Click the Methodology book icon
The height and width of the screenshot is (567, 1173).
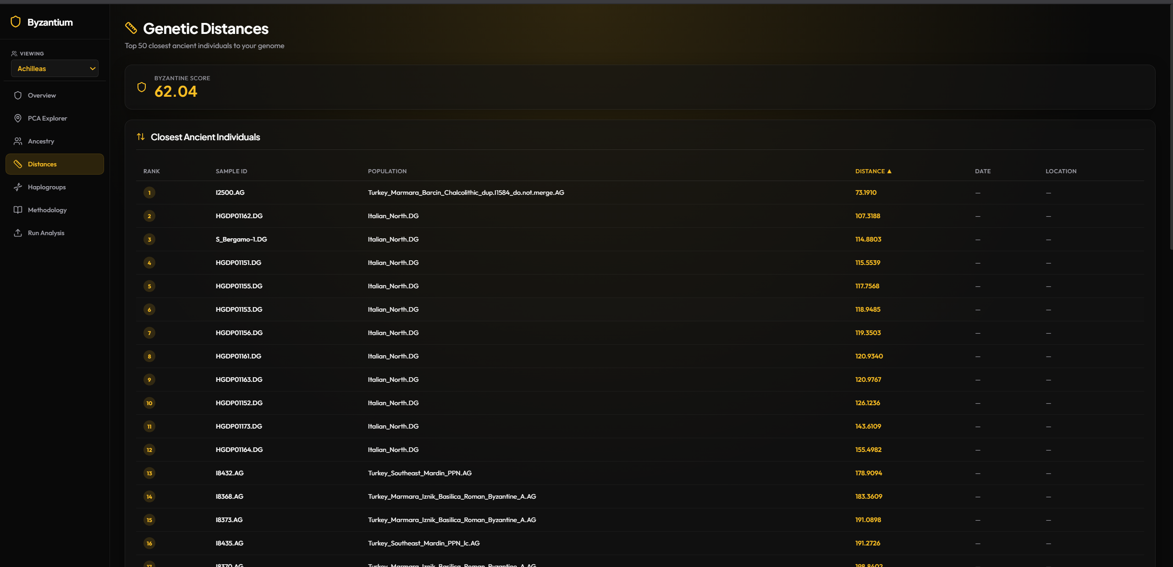(x=18, y=210)
